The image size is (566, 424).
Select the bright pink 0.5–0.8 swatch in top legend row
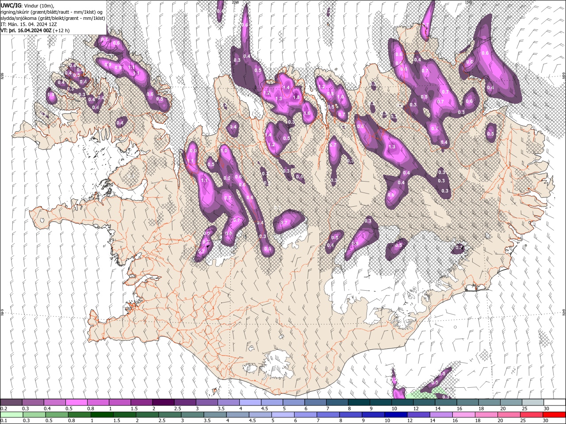76,402
